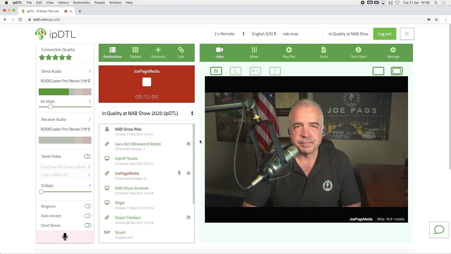Screen dimensions: 451x254
Task: Choose the double-frame video view icon
Action: [x=397, y=71]
